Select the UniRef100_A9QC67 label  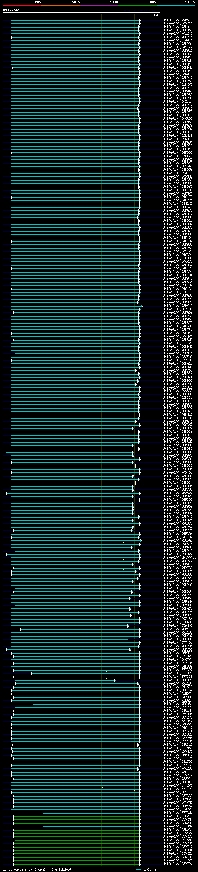(178, 425)
